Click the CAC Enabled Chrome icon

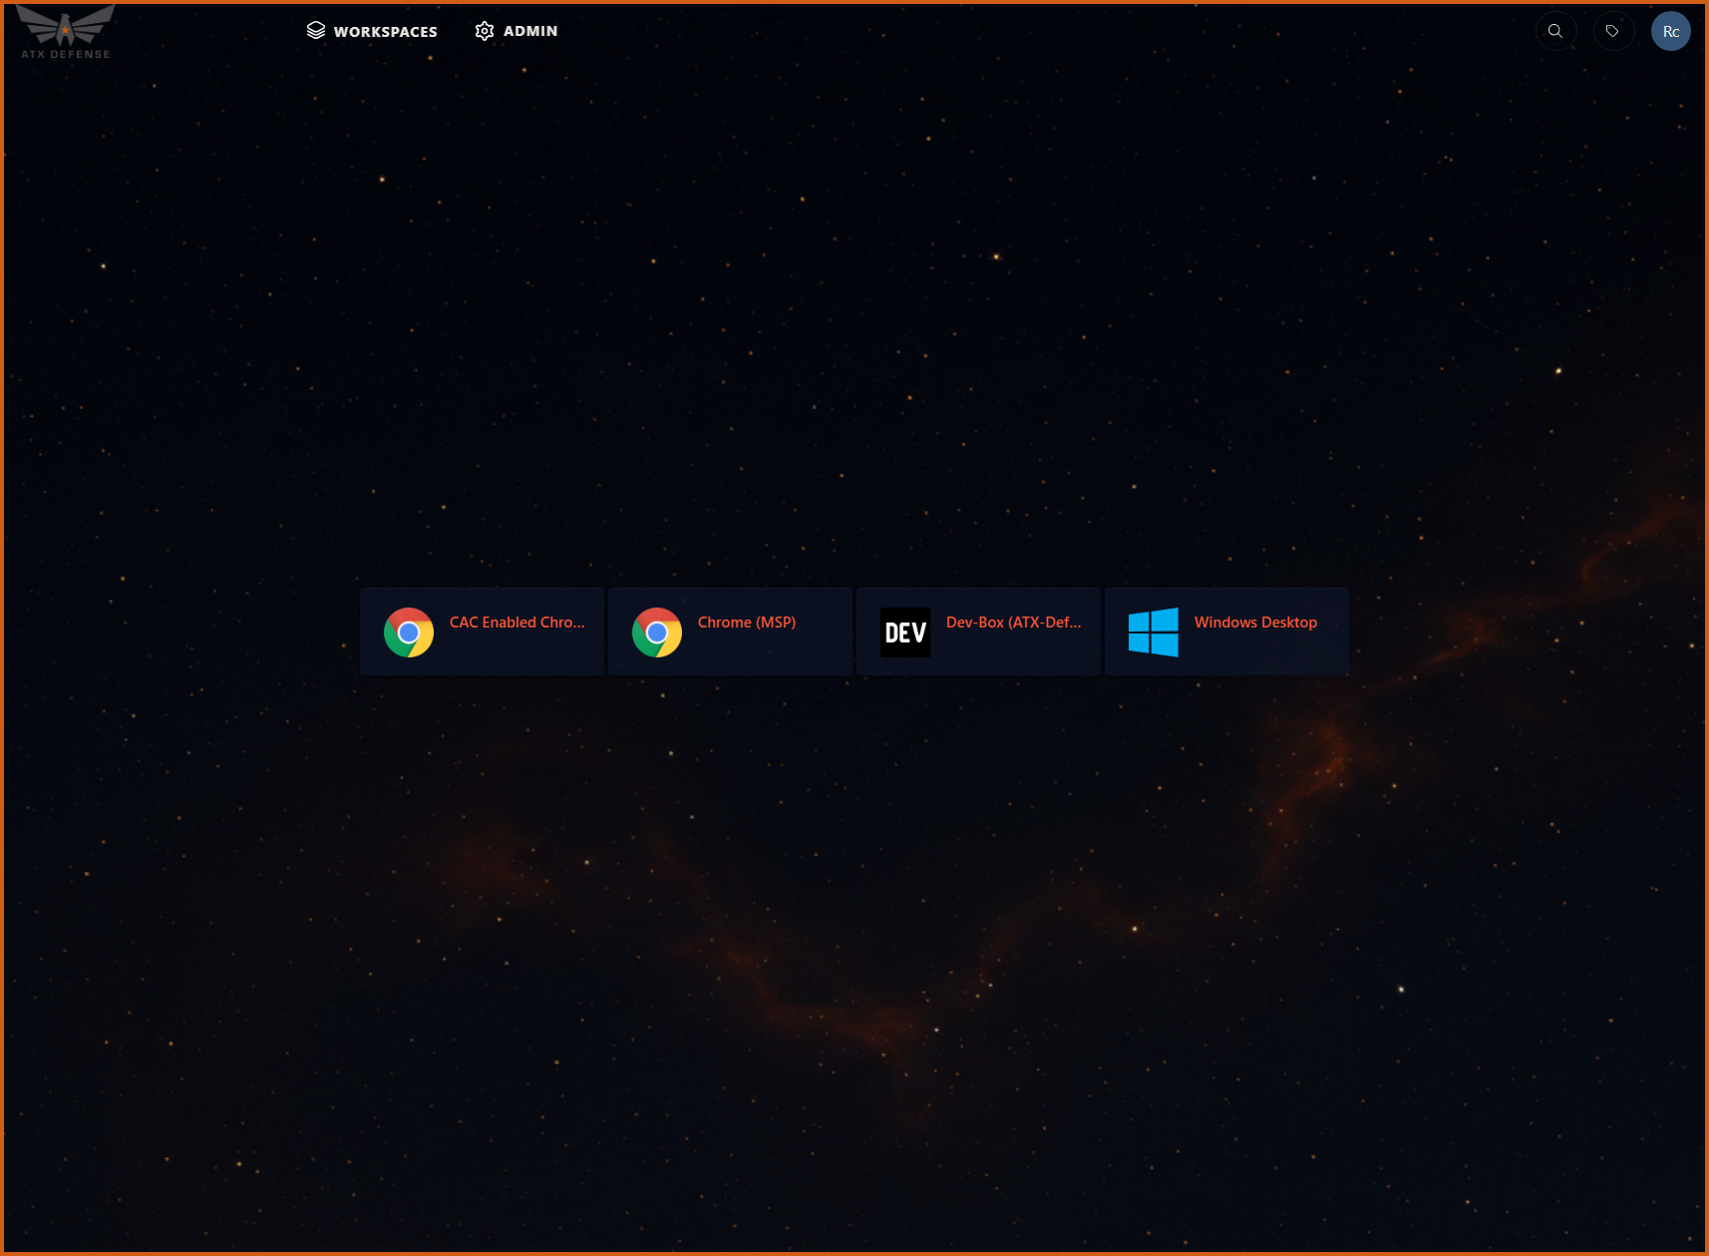click(409, 632)
